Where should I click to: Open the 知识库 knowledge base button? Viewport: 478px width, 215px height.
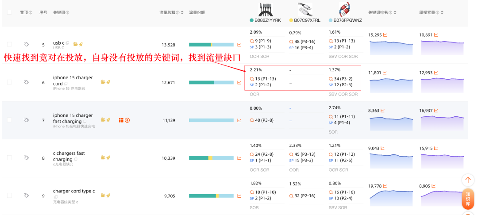(468, 199)
